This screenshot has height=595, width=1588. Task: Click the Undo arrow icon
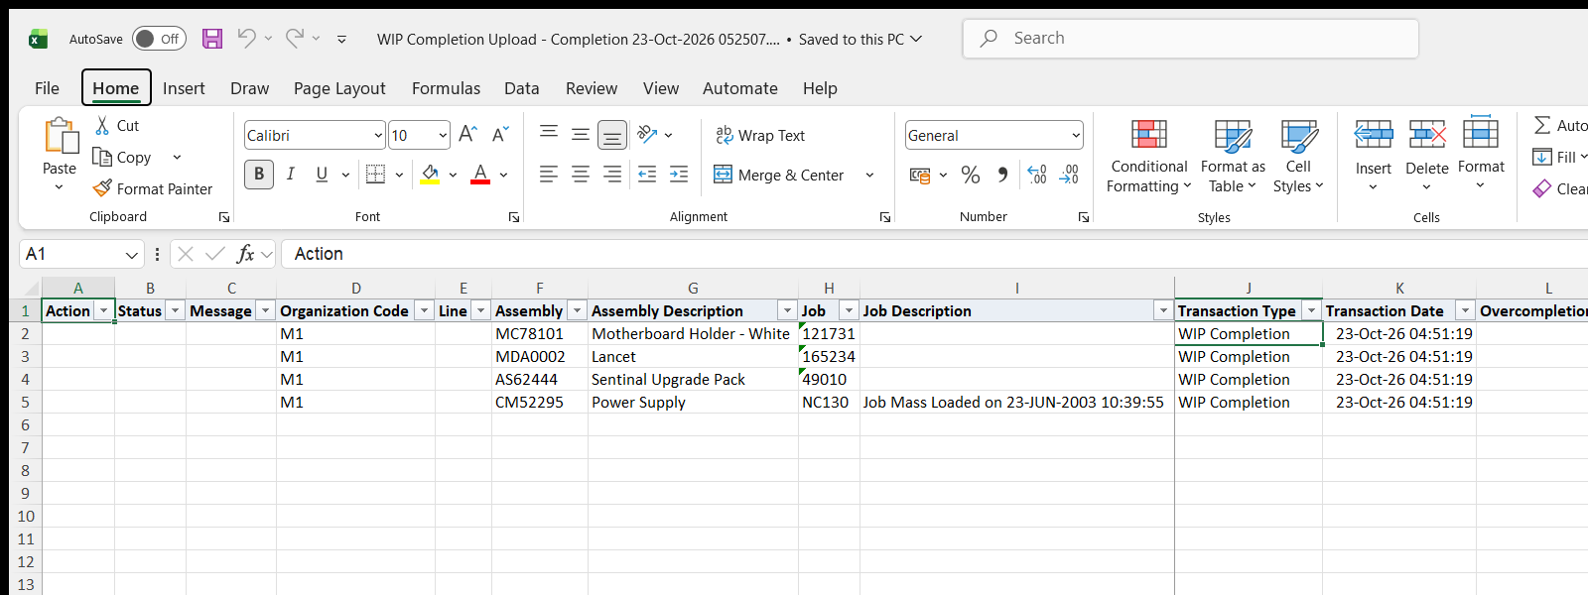[x=246, y=38]
